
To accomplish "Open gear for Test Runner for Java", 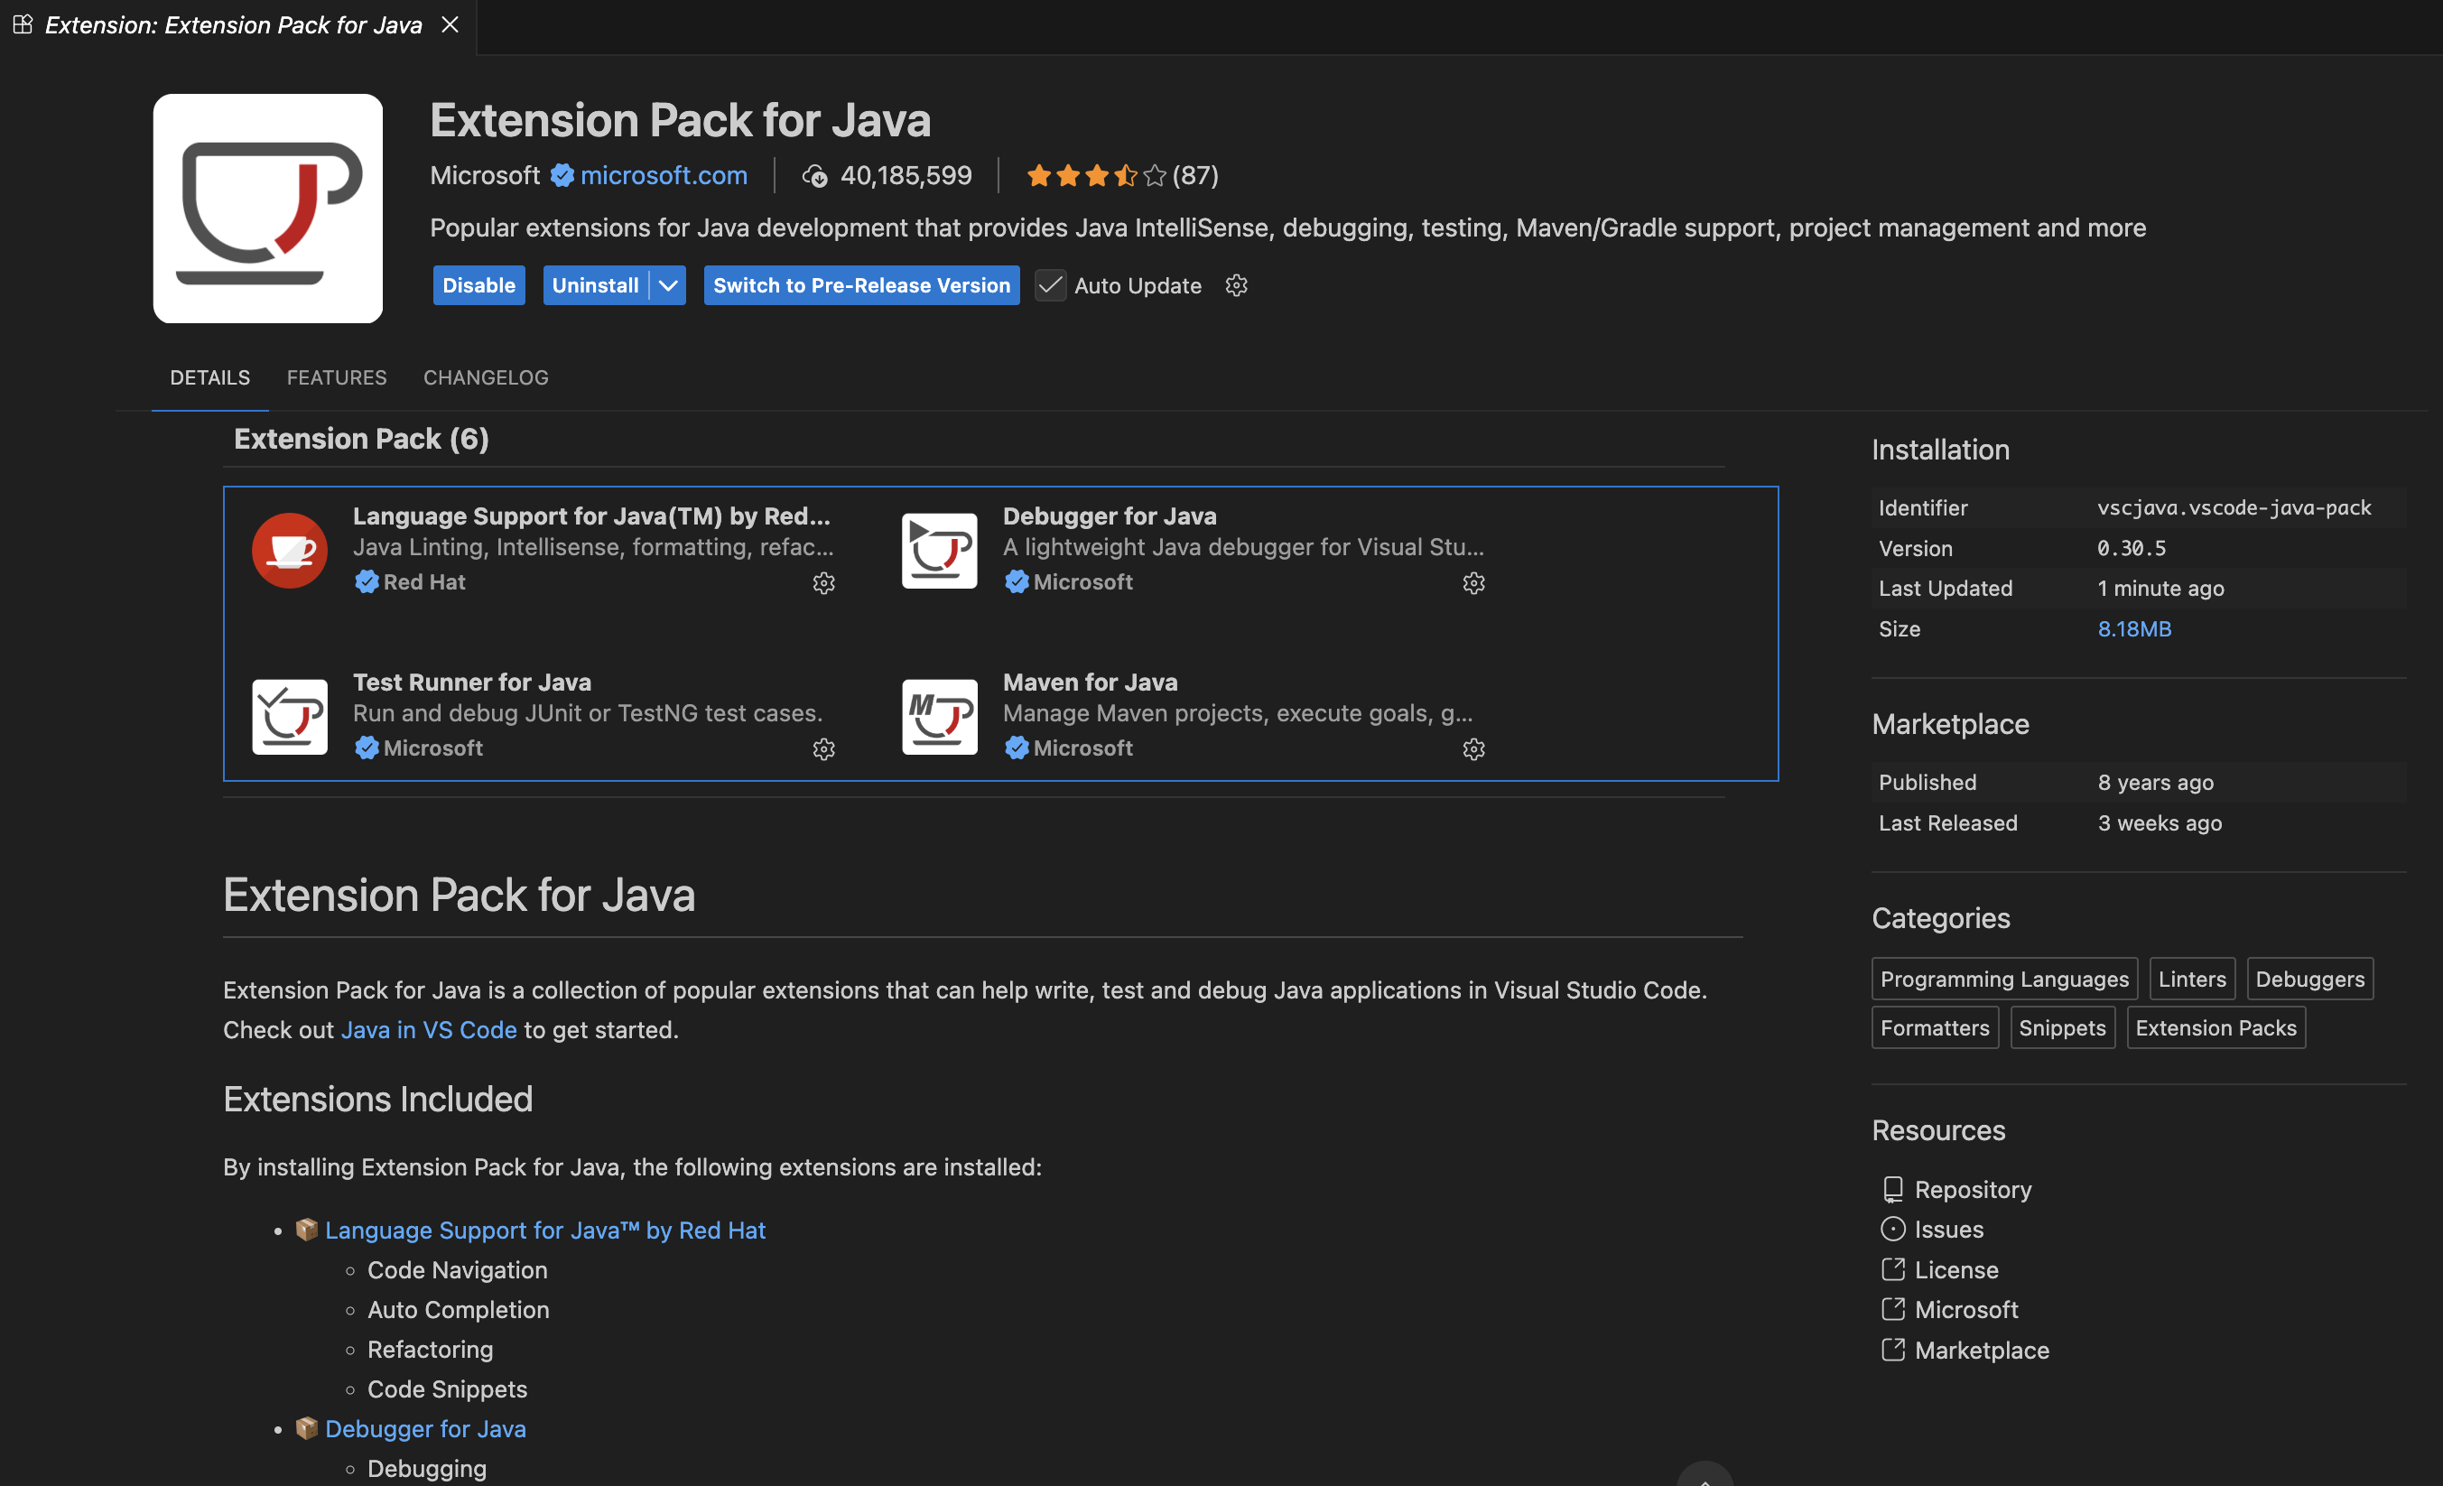I will click(x=824, y=749).
